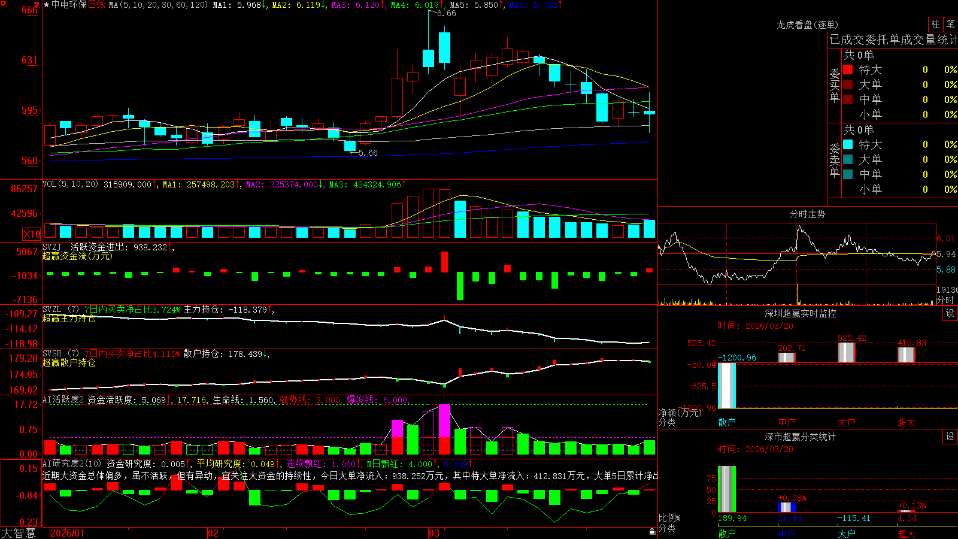Click the teal 大单 sell-order swatch
The width and height of the screenshot is (958, 539).
point(848,159)
